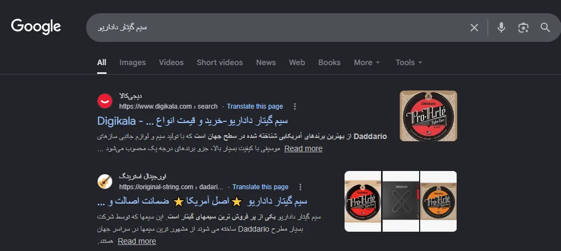This screenshot has height=251, width=561.
Task: Click Read more under Original String snippet
Action: pyautogui.click(x=137, y=242)
